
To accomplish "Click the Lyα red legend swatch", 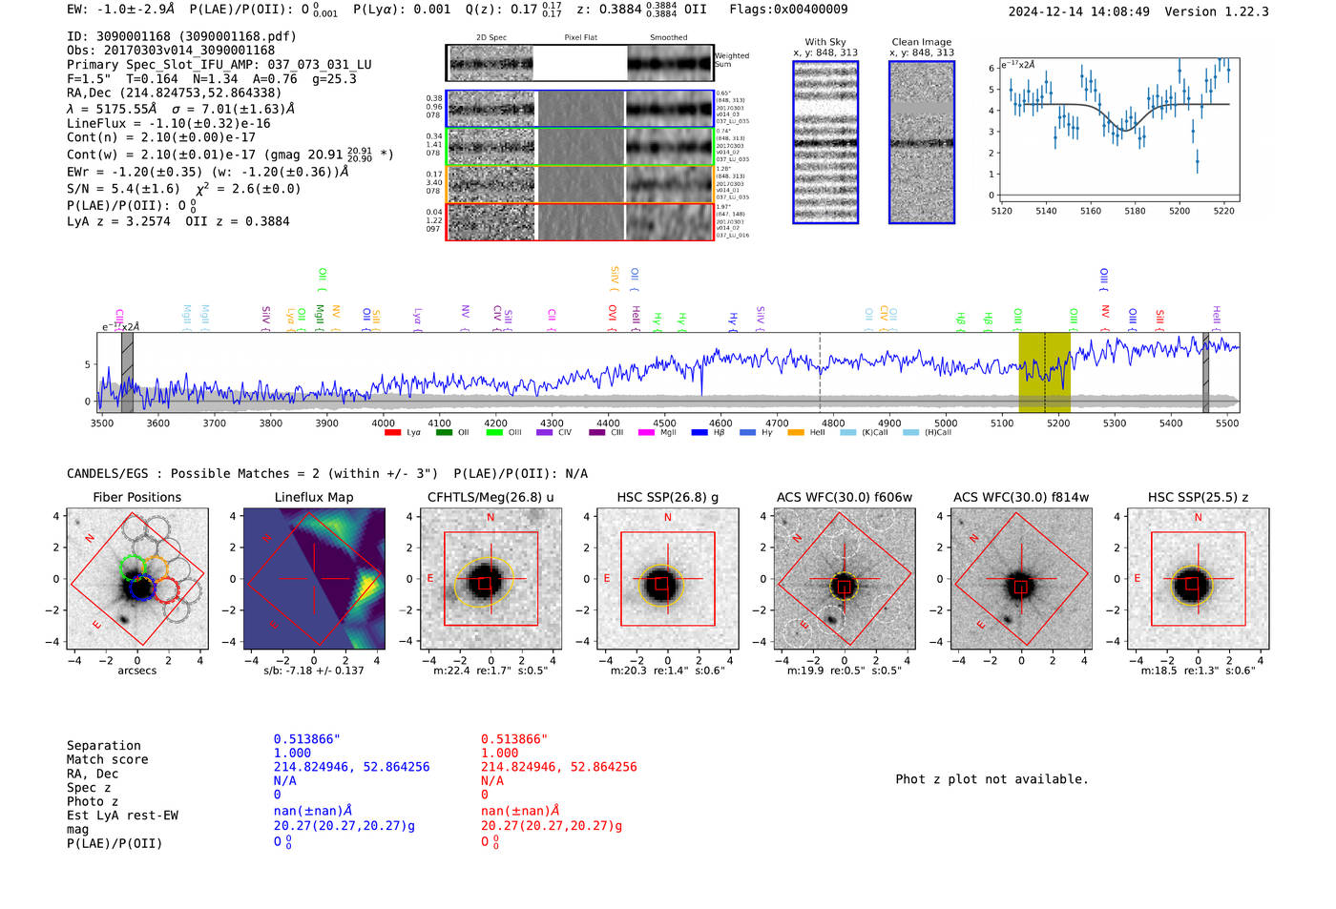I will tap(392, 433).
